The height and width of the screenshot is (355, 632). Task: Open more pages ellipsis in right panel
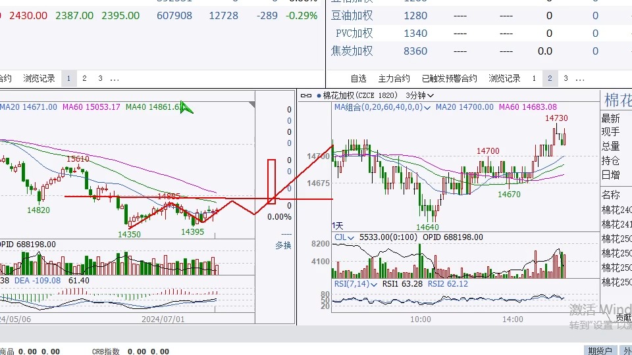580,78
